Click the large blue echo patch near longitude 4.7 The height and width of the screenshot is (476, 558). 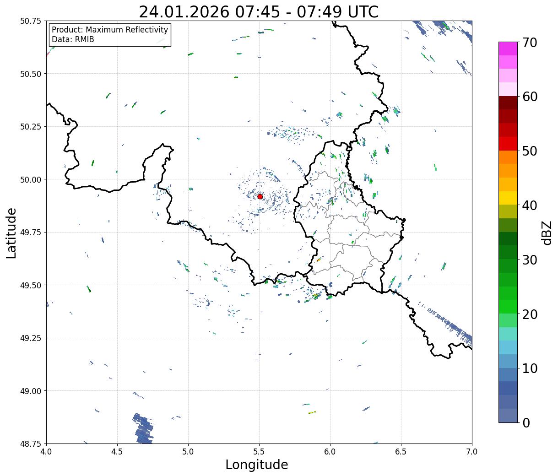[143, 429]
